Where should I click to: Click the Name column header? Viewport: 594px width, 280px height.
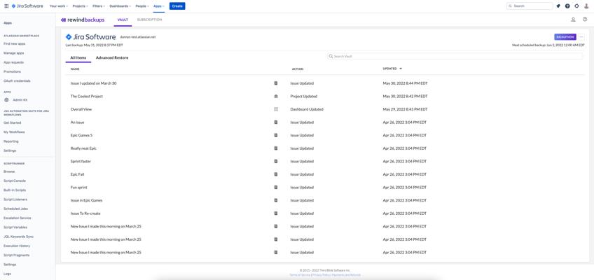click(x=75, y=69)
